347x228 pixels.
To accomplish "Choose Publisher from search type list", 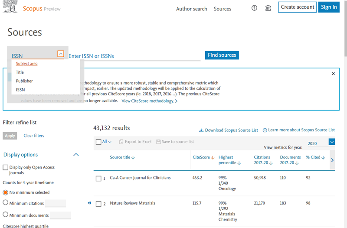I will coord(24,81).
